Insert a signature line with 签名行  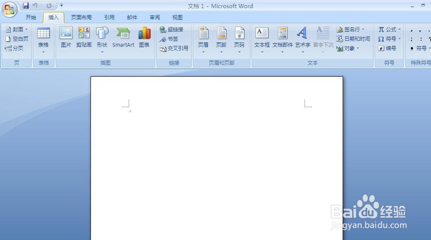point(350,29)
